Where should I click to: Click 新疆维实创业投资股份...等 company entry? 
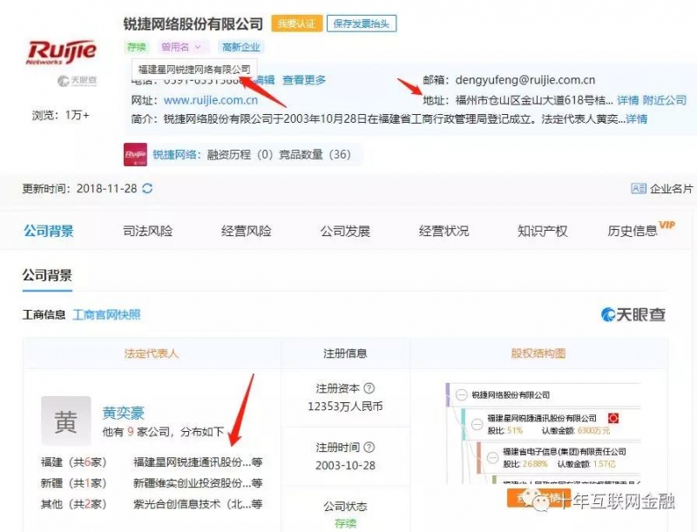[x=198, y=483]
